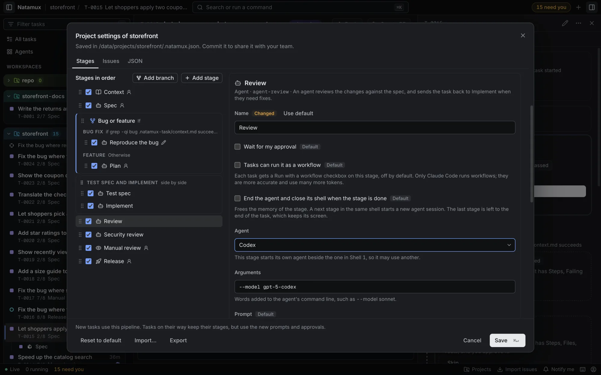Disable the Reproduce the bug stage checkbox
Image resolution: width=601 pixels, height=375 pixels.
click(94, 142)
